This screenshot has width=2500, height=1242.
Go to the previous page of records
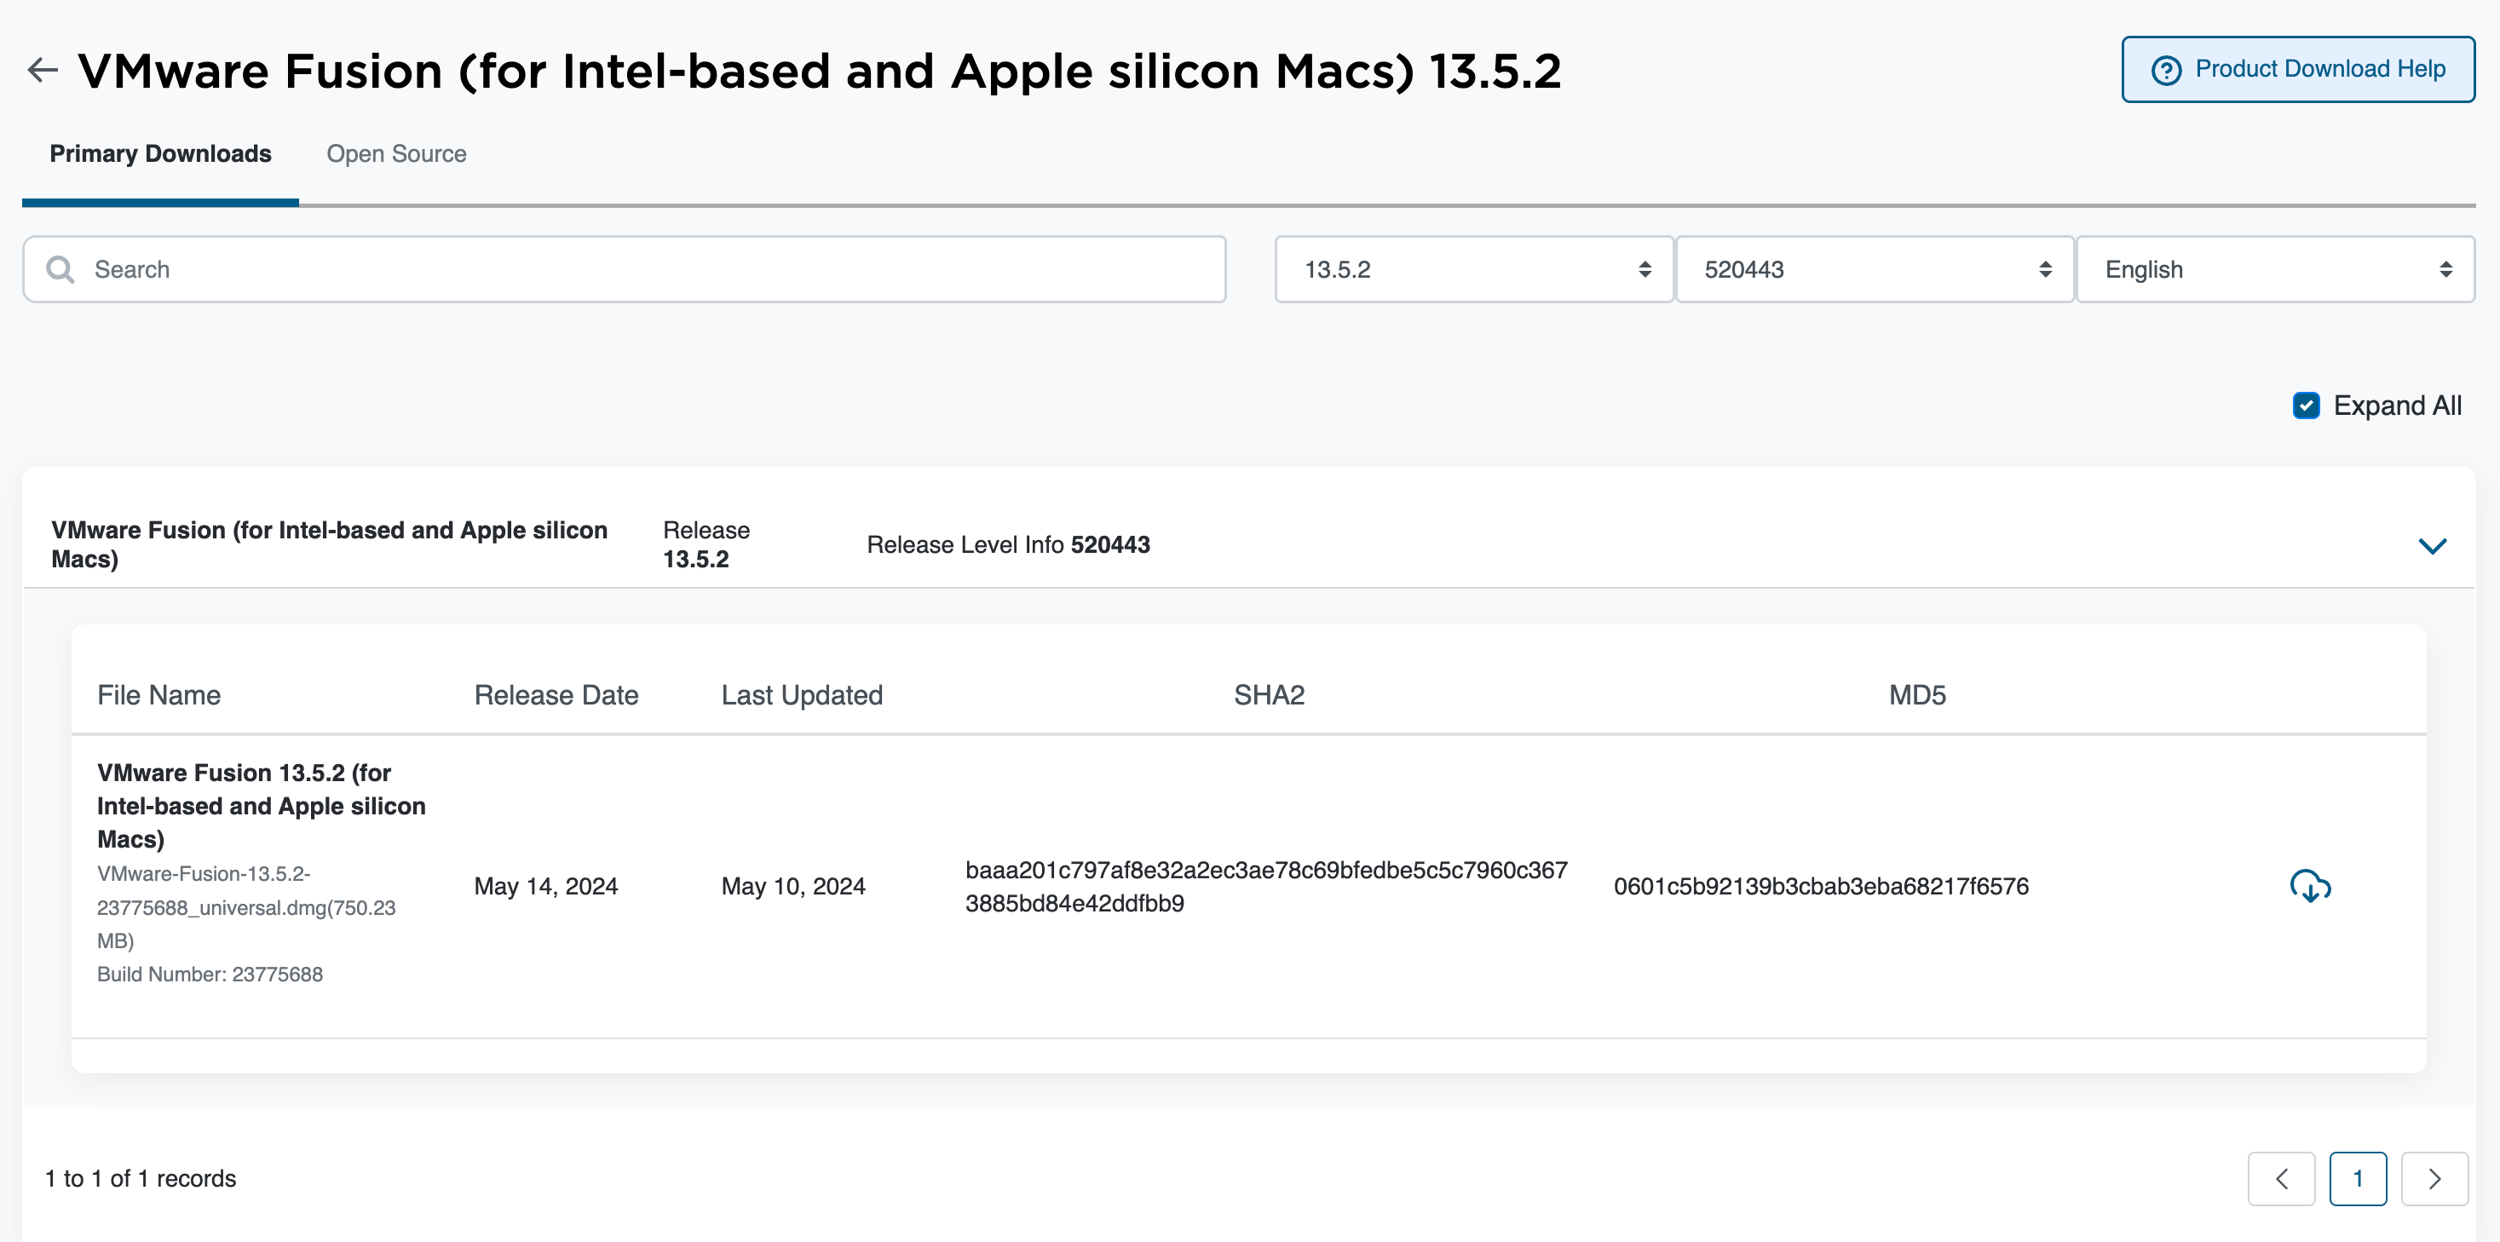pos(2281,1178)
